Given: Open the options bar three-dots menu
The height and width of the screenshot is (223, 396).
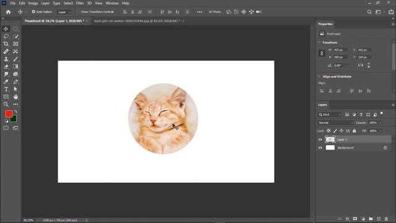Looking at the screenshot, I should click(x=199, y=12).
